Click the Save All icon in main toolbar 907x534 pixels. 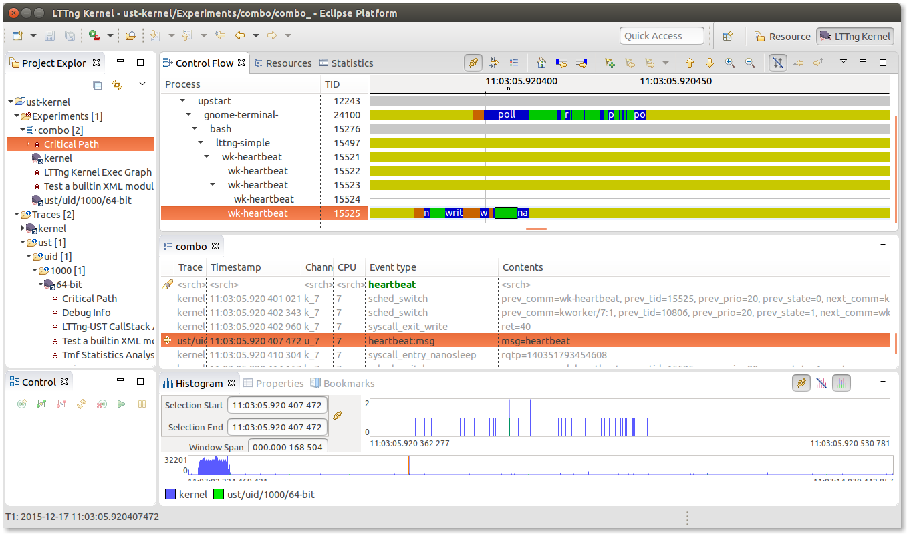(70, 36)
